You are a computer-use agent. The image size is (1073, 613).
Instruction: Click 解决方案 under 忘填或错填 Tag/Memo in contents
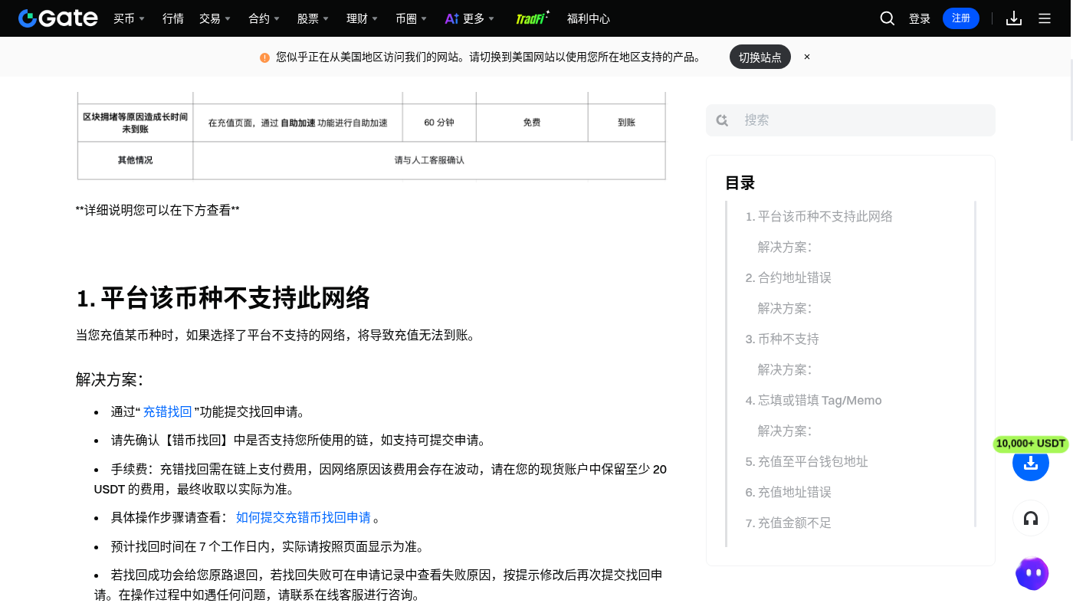tap(785, 431)
